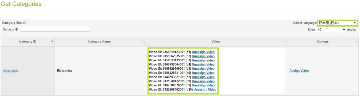Image resolution: width=360 pixels, height=98 pixels.
Task: Unassign video 6159629309001 (c5)
Action: (203, 69)
